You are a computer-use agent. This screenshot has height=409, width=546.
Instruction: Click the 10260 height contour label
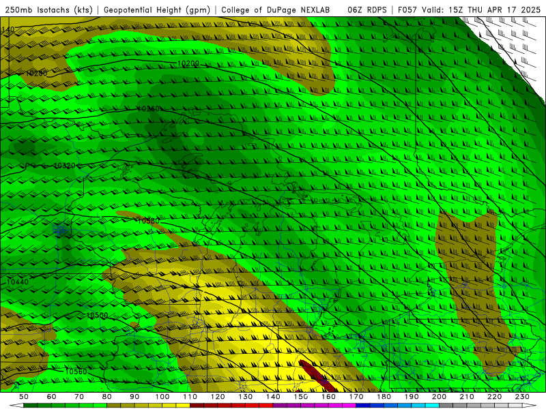point(148,109)
